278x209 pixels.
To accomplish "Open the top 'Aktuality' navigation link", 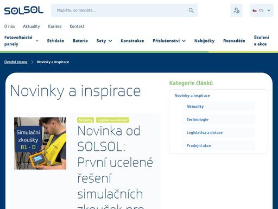I will 31,26.
